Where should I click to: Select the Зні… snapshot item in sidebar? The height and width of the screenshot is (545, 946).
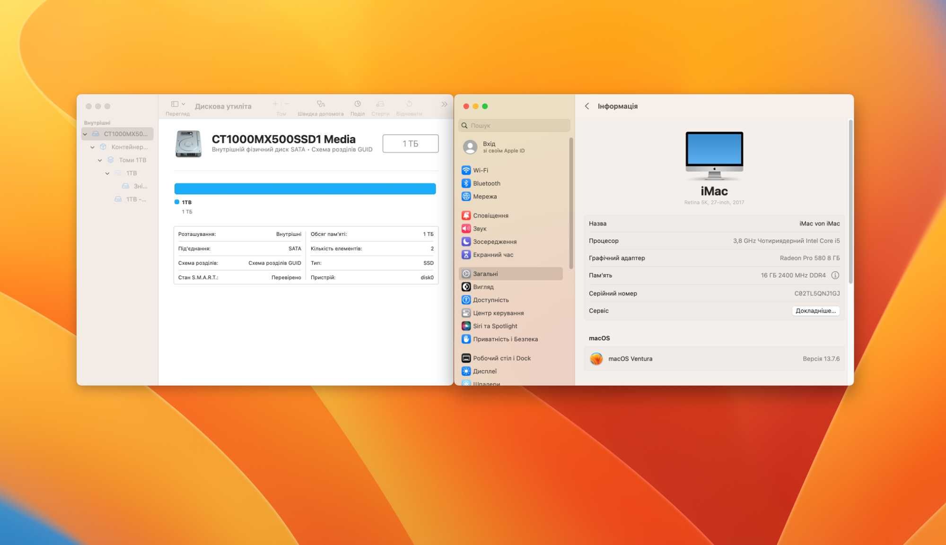(x=135, y=186)
